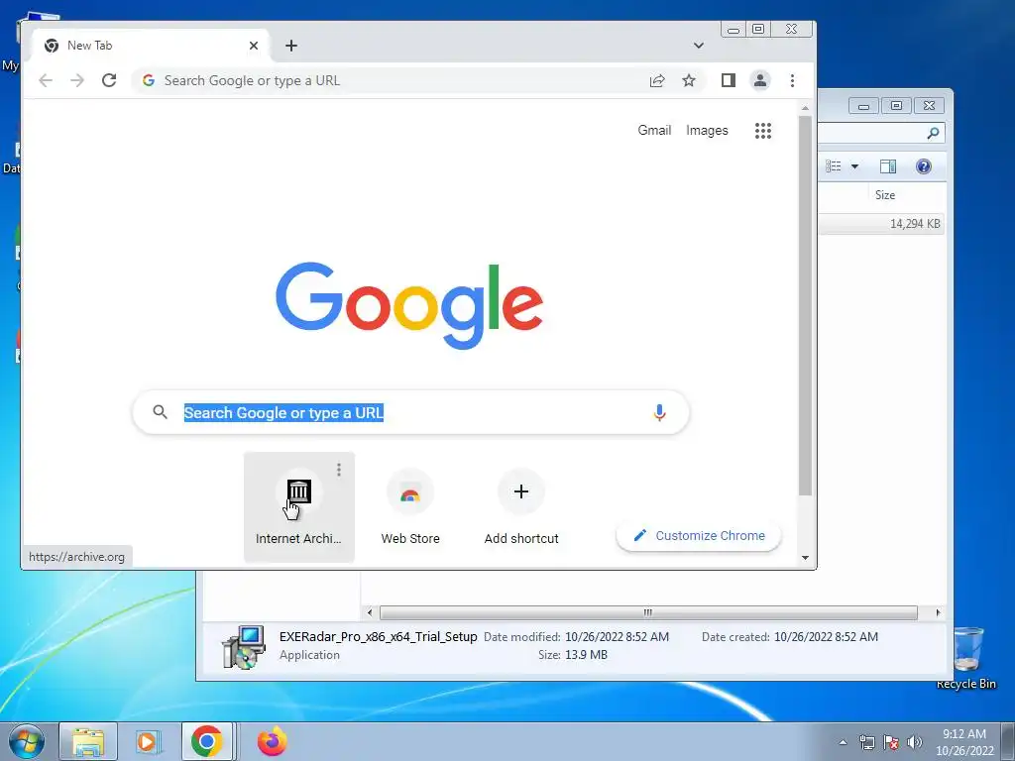Image resolution: width=1015 pixels, height=761 pixels.
Task: Click Chrome page's scrollbar down arrow
Action: 805,558
